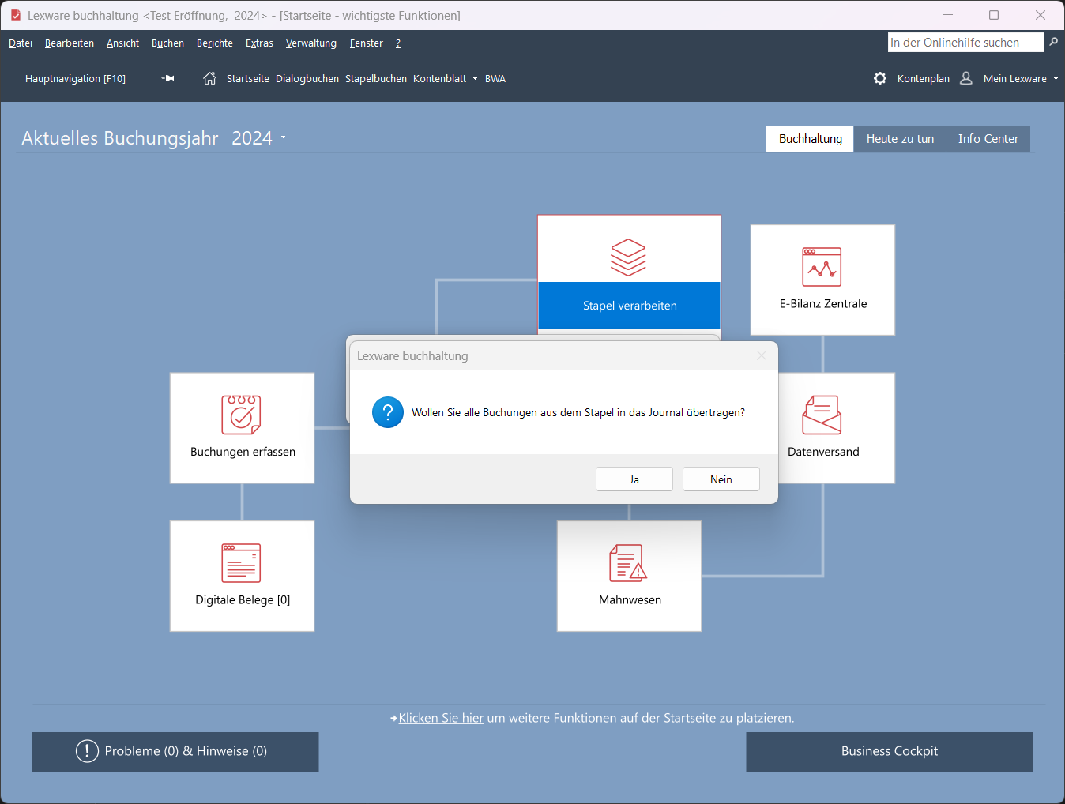
Task: Click the home icon beside Startseite
Action: coord(209,78)
